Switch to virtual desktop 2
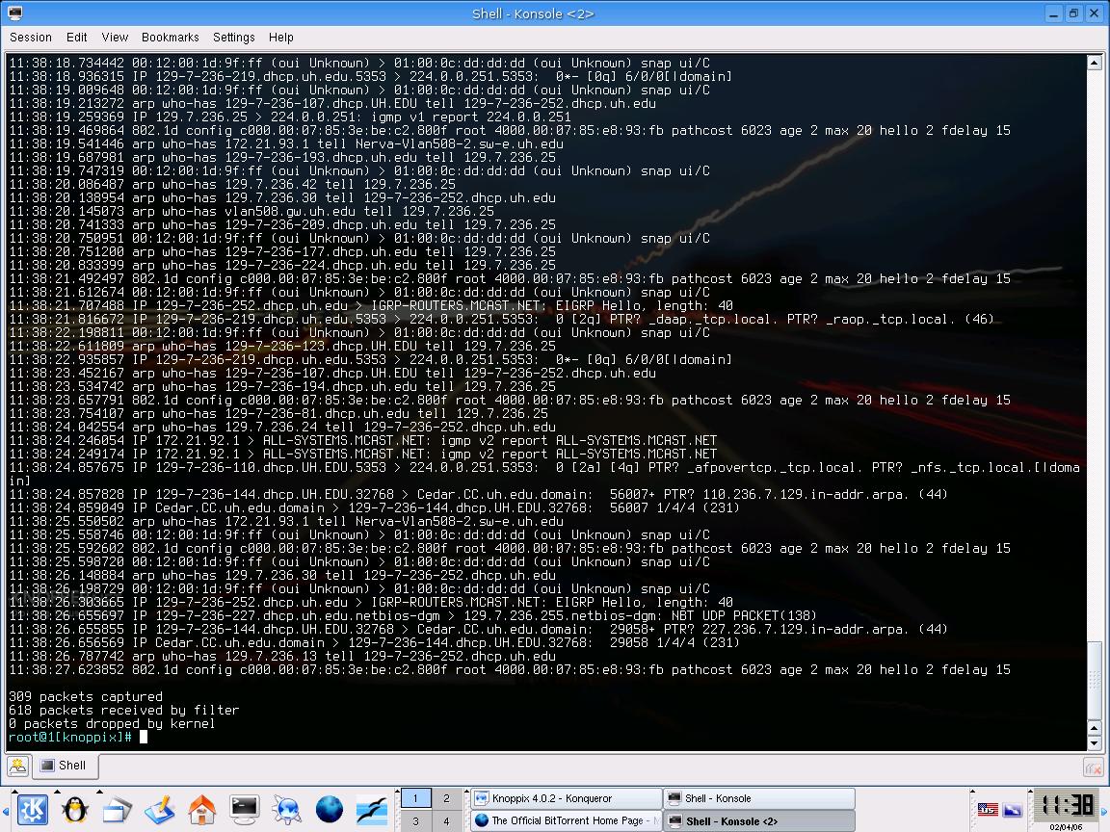Screen dimensions: 1110x832 pos(446,798)
